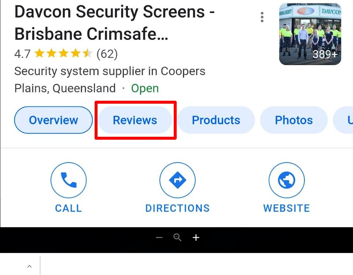Screen dimensions: 353x275
Task: Open the 389+ photos thumbnail
Action: [310, 34]
